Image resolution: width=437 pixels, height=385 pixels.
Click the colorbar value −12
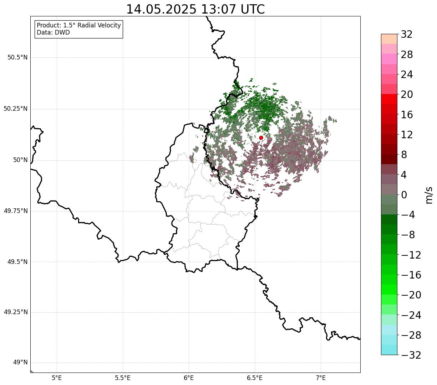pyautogui.click(x=411, y=255)
